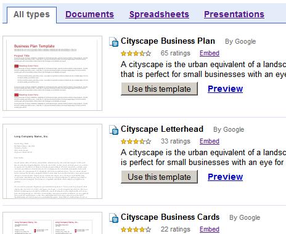Click Embed link for Cityscape Business Cards
286x234 pixels.
point(210,230)
